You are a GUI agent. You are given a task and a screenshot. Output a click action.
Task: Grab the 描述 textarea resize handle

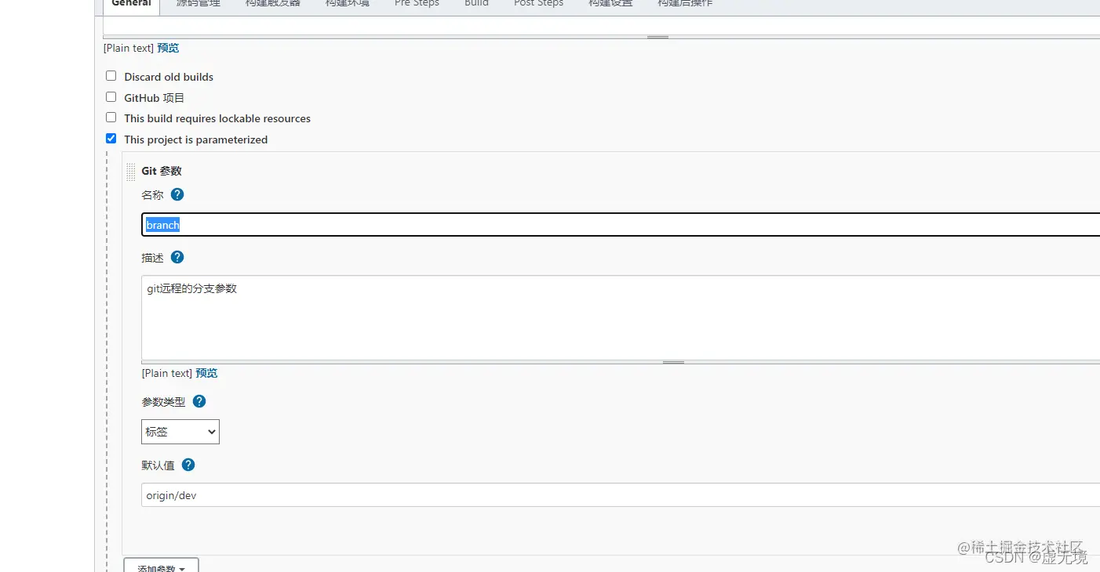tap(673, 362)
